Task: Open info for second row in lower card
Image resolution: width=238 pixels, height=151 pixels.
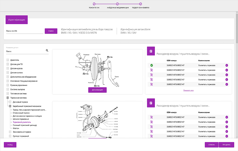Action: (x=227, y=122)
